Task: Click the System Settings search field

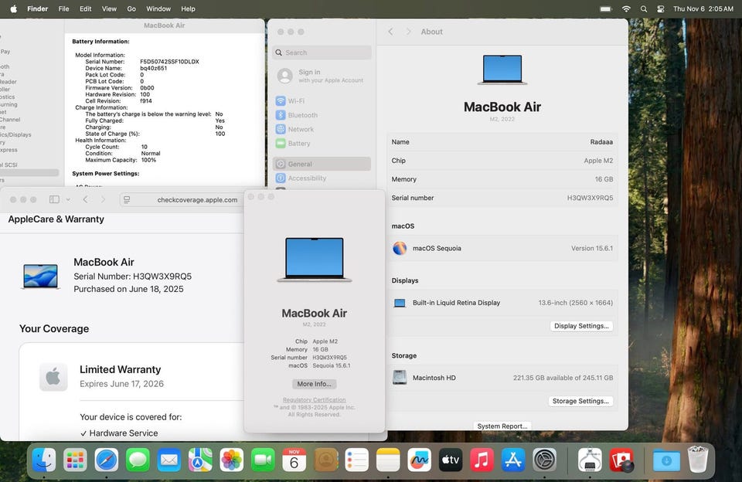Action: [x=323, y=53]
